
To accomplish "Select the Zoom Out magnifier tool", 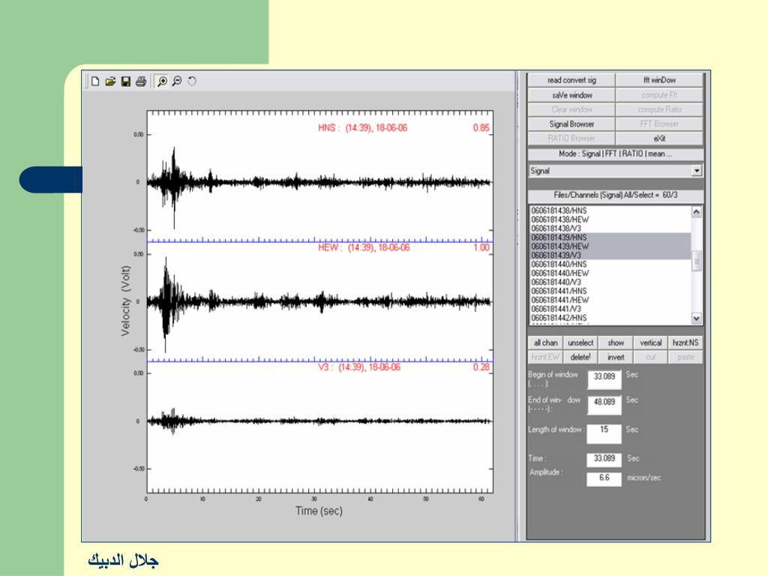I will [177, 81].
